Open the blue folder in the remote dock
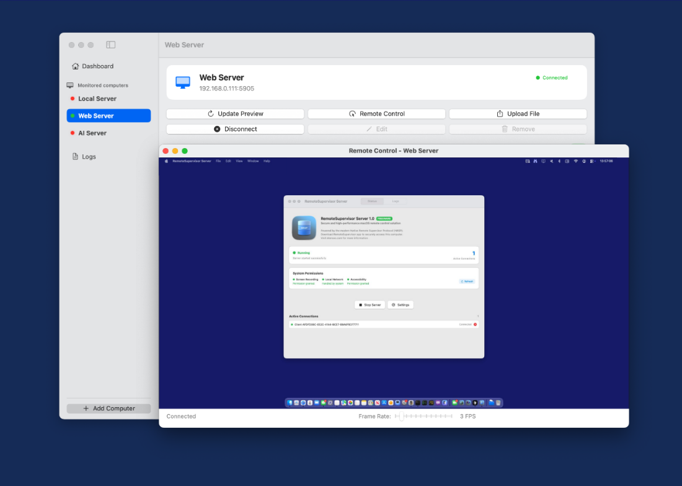The height and width of the screenshot is (486, 682). coord(492,403)
